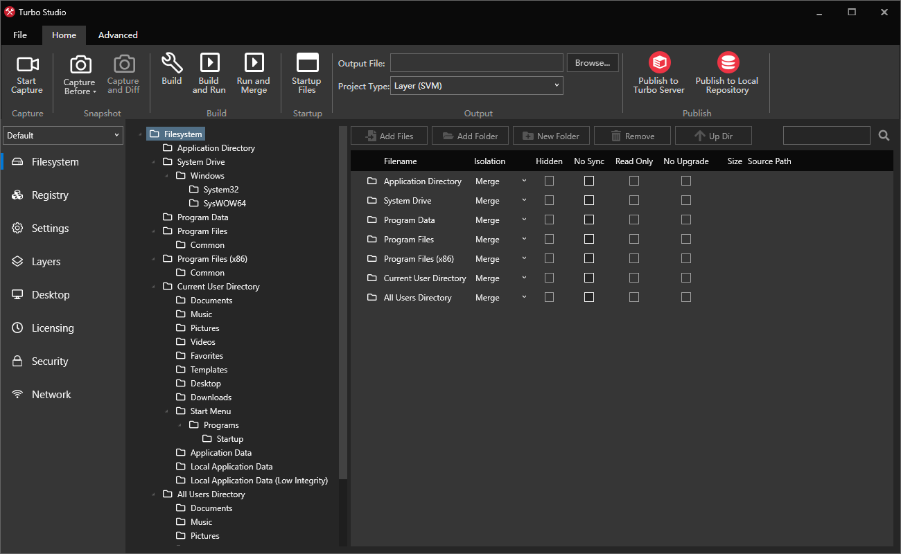
Task: Click the Start Capture camera icon
Action: click(27, 65)
